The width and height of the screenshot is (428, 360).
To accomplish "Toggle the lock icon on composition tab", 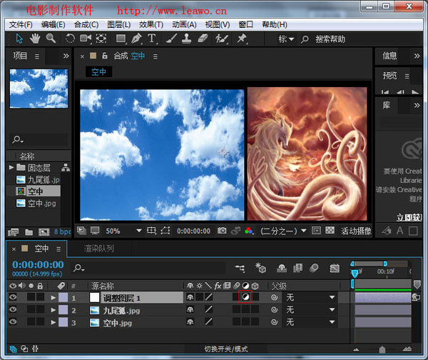I will pos(105,56).
